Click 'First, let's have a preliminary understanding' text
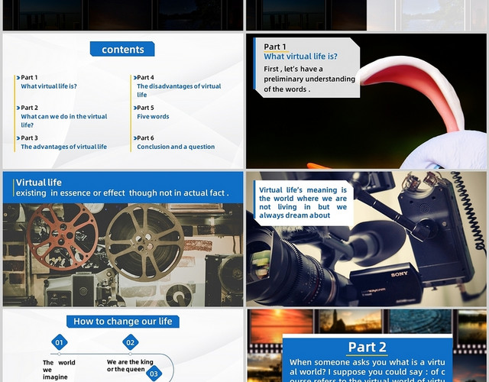 tap(309, 79)
